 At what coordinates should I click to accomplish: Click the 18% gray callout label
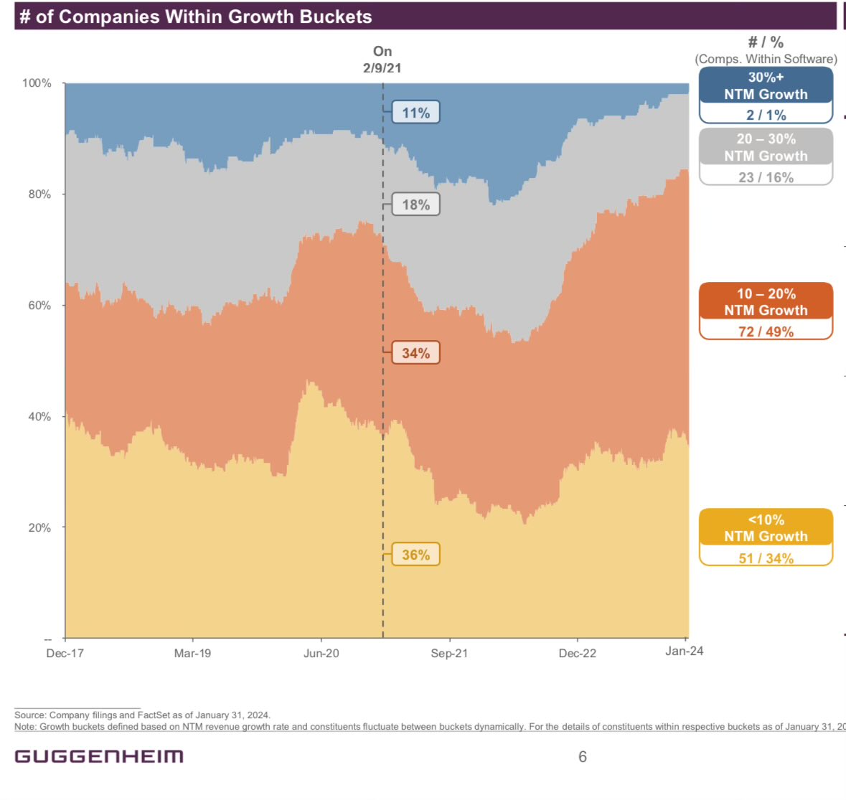click(415, 204)
